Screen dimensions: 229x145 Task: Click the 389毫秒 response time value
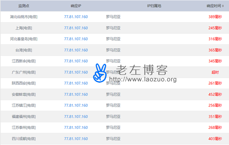[215, 17]
